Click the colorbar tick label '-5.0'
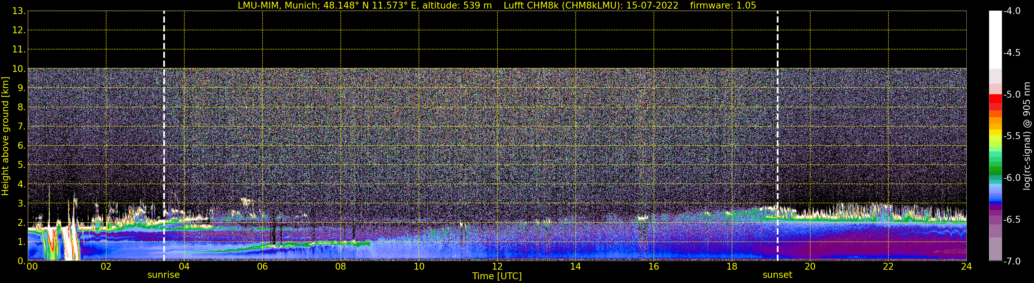The height and width of the screenshot is (283, 1034). click(1011, 95)
